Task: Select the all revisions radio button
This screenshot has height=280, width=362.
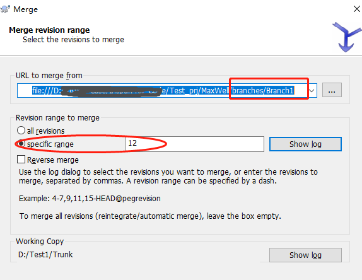Action: tap(21, 131)
